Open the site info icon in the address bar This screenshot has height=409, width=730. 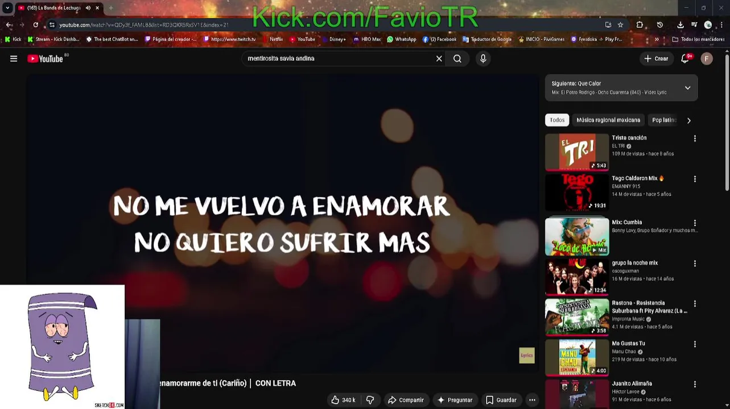point(52,25)
